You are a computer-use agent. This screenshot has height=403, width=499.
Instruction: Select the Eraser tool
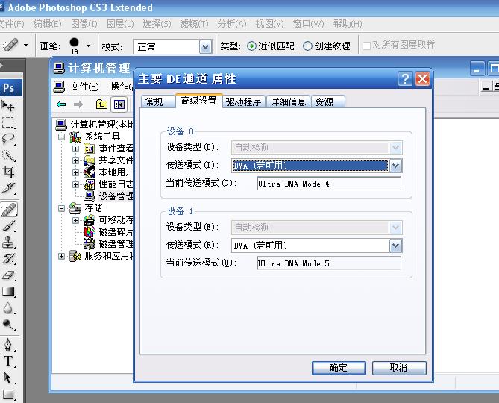[9, 275]
